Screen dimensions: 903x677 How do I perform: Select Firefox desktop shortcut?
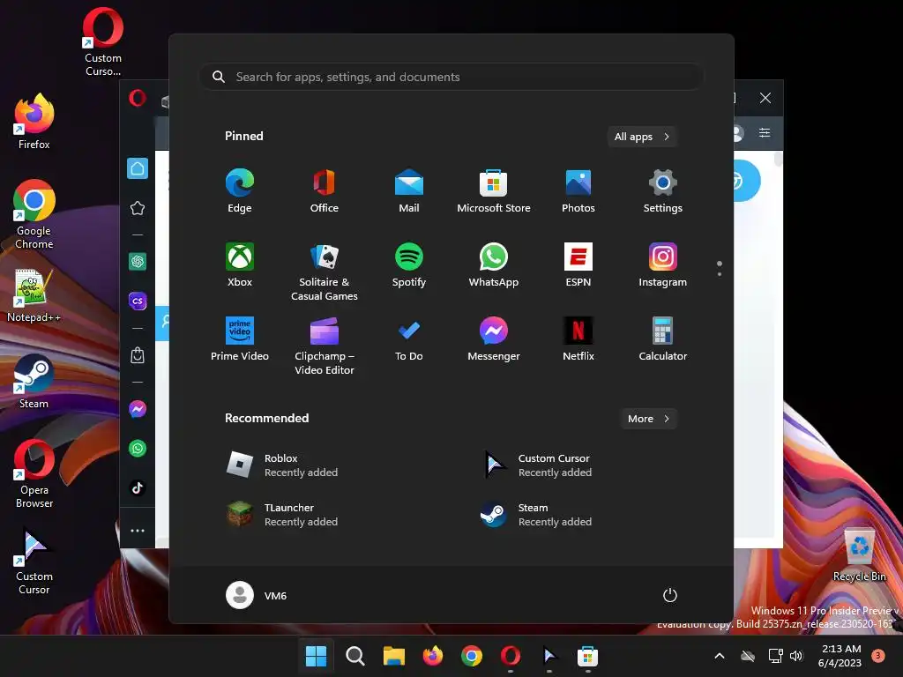(x=34, y=122)
